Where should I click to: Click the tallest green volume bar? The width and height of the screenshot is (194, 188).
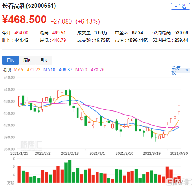click(70, 172)
